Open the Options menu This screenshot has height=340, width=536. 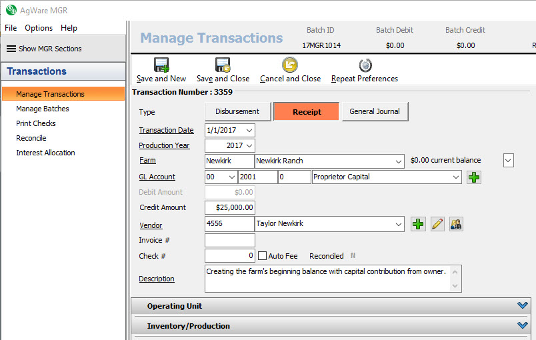[x=39, y=28]
